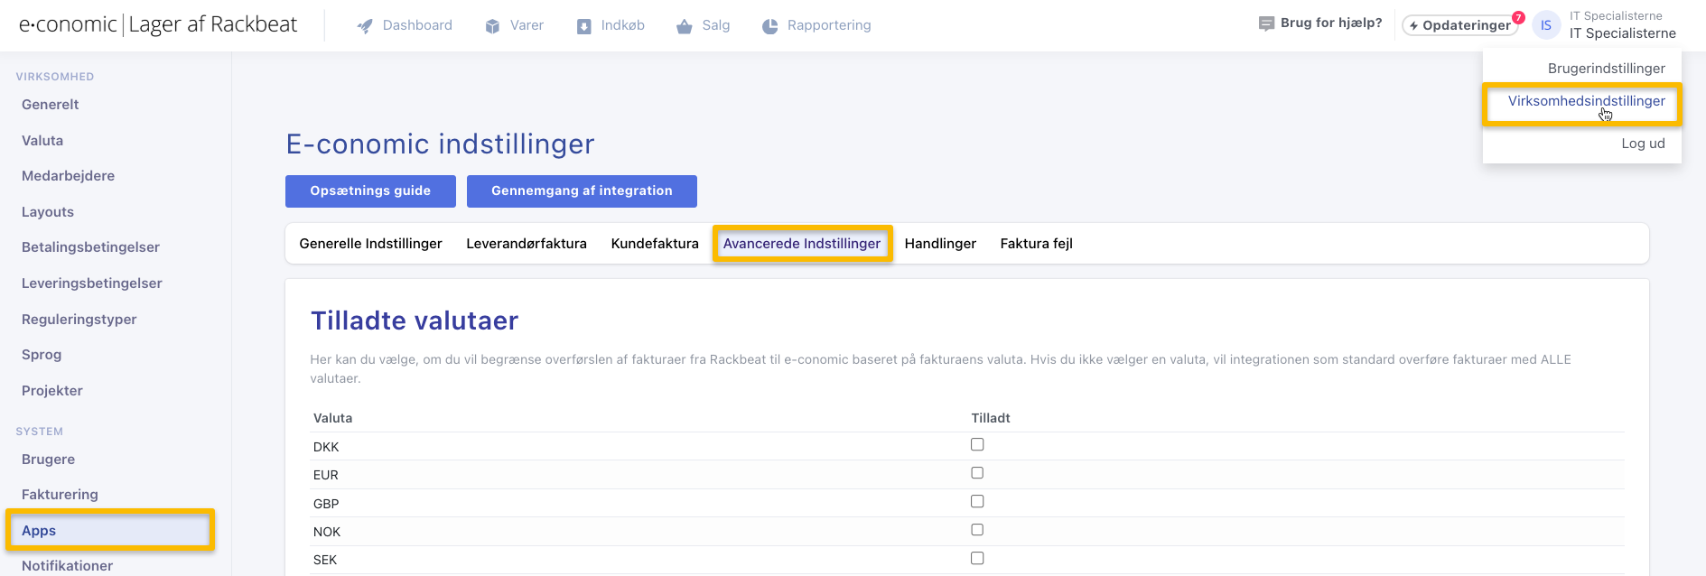This screenshot has width=1706, height=576.
Task: Open Apps in the sidebar
Action: (x=39, y=531)
